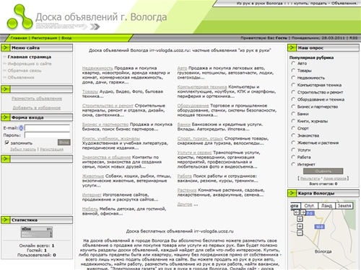
Task: Open the Архив опросов link
Action: point(335,179)
